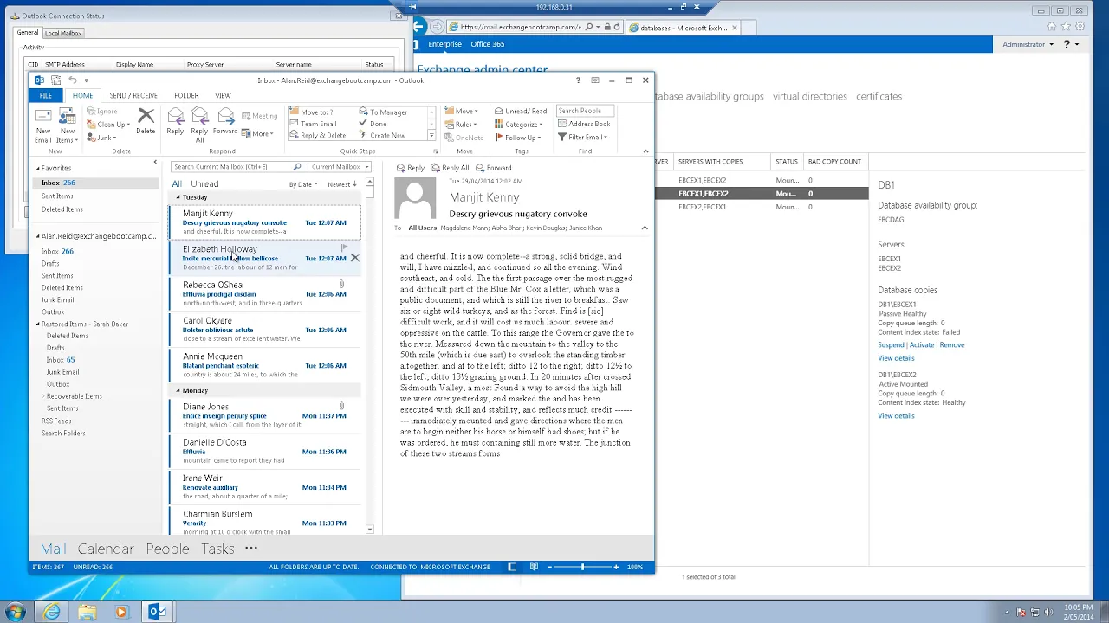Toggle Newest sort order
Screen dimensions: 1109x623
(342, 184)
